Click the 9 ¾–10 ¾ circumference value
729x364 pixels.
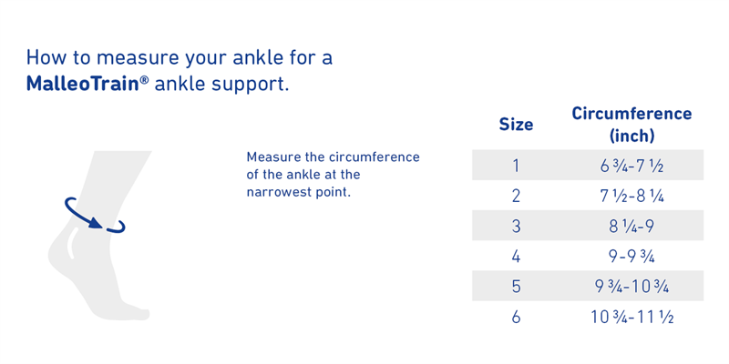[631, 287]
